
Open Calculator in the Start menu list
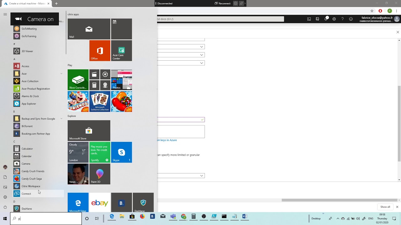coord(38,149)
